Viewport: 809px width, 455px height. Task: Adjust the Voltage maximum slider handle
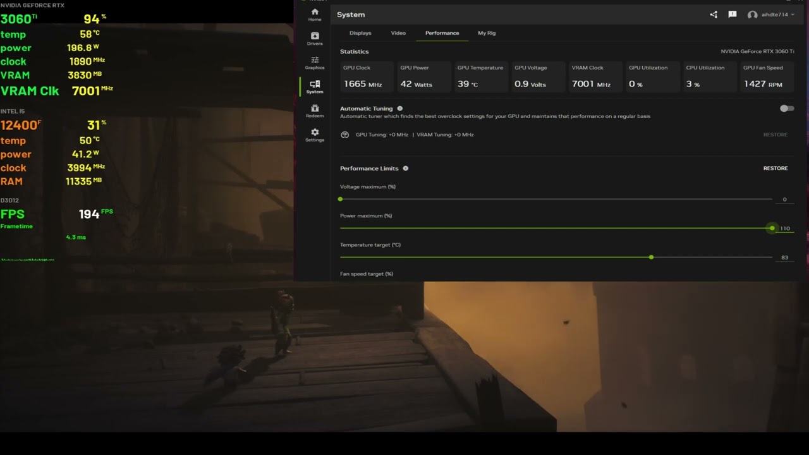click(340, 199)
